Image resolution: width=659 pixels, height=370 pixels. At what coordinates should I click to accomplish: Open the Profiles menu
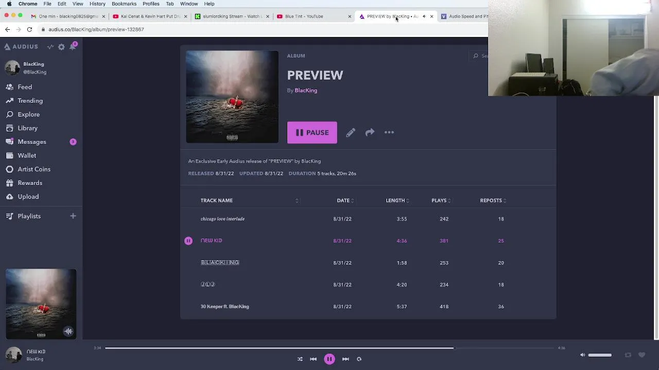click(x=151, y=4)
